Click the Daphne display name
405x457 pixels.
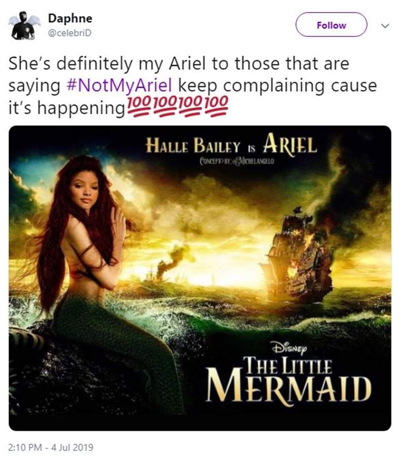[x=70, y=18]
